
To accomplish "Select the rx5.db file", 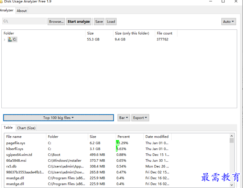I will point(11,166).
